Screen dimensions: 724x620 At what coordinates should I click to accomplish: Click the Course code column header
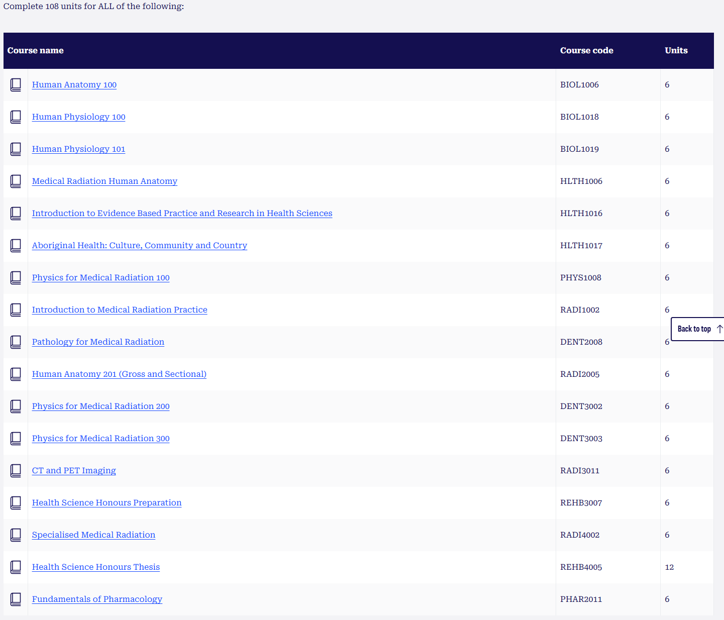coord(586,51)
